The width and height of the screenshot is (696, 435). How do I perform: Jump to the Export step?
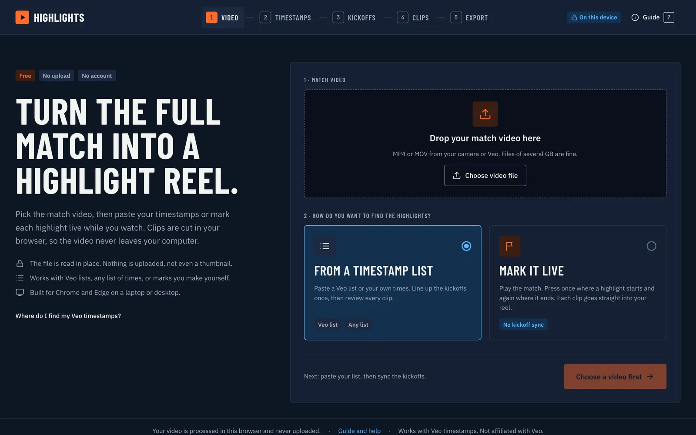click(469, 17)
